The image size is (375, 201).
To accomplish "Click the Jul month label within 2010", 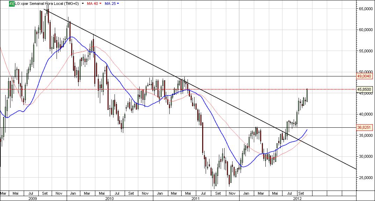I will click(x=117, y=193).
